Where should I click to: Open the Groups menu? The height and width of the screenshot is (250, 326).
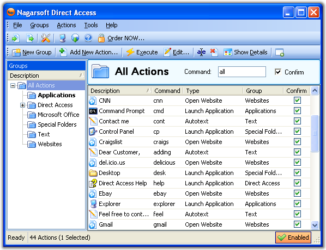click(x=39, y=26)
